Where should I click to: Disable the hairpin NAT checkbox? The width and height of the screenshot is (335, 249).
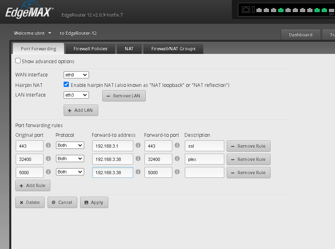pos(66,84)
